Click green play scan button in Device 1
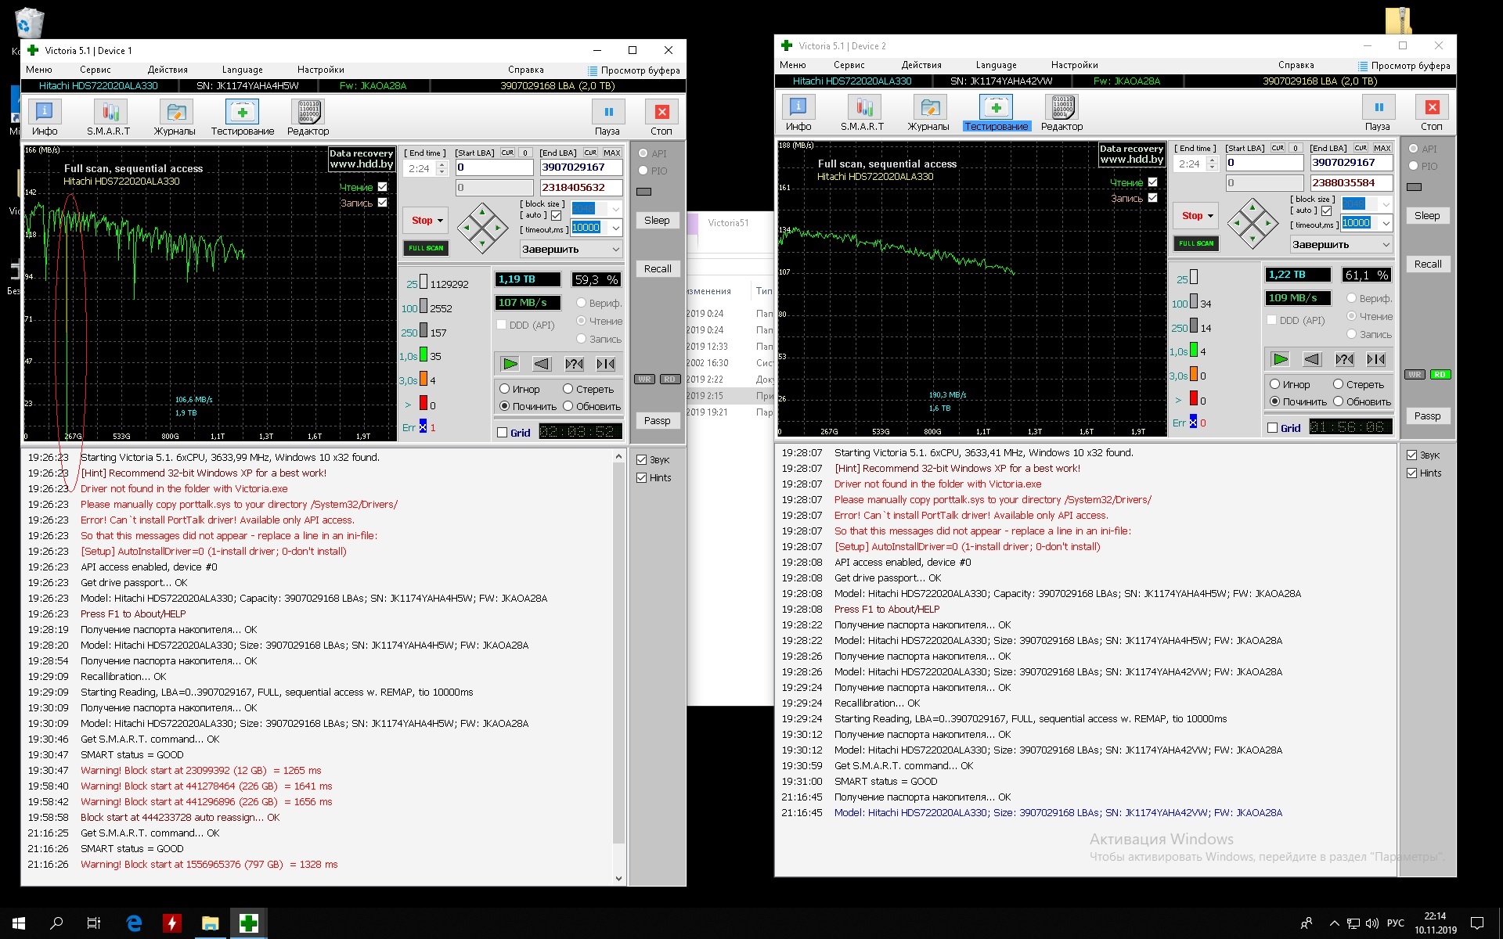 point(510,364)
